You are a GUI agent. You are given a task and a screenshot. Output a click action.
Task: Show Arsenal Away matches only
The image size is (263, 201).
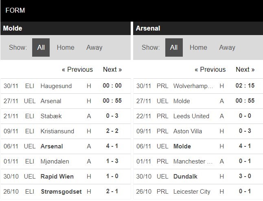tap(227, 47)
